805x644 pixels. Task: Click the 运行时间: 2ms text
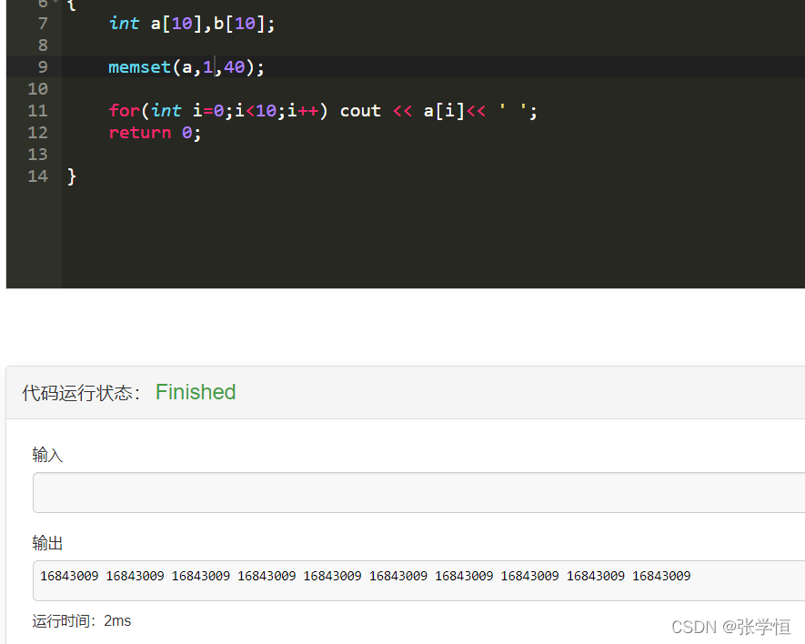click(81, 621)
